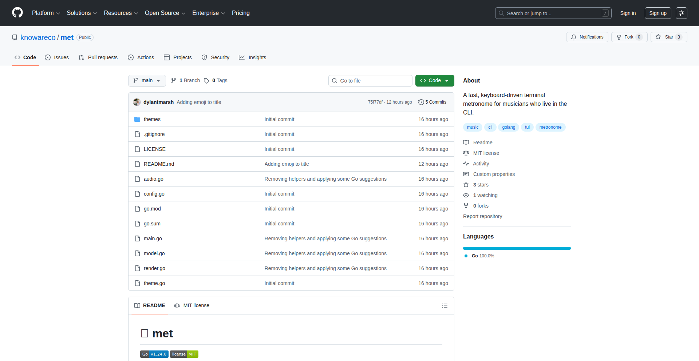Click the Sign up button
Screen dimensions: 699x361
pos(657,13)
